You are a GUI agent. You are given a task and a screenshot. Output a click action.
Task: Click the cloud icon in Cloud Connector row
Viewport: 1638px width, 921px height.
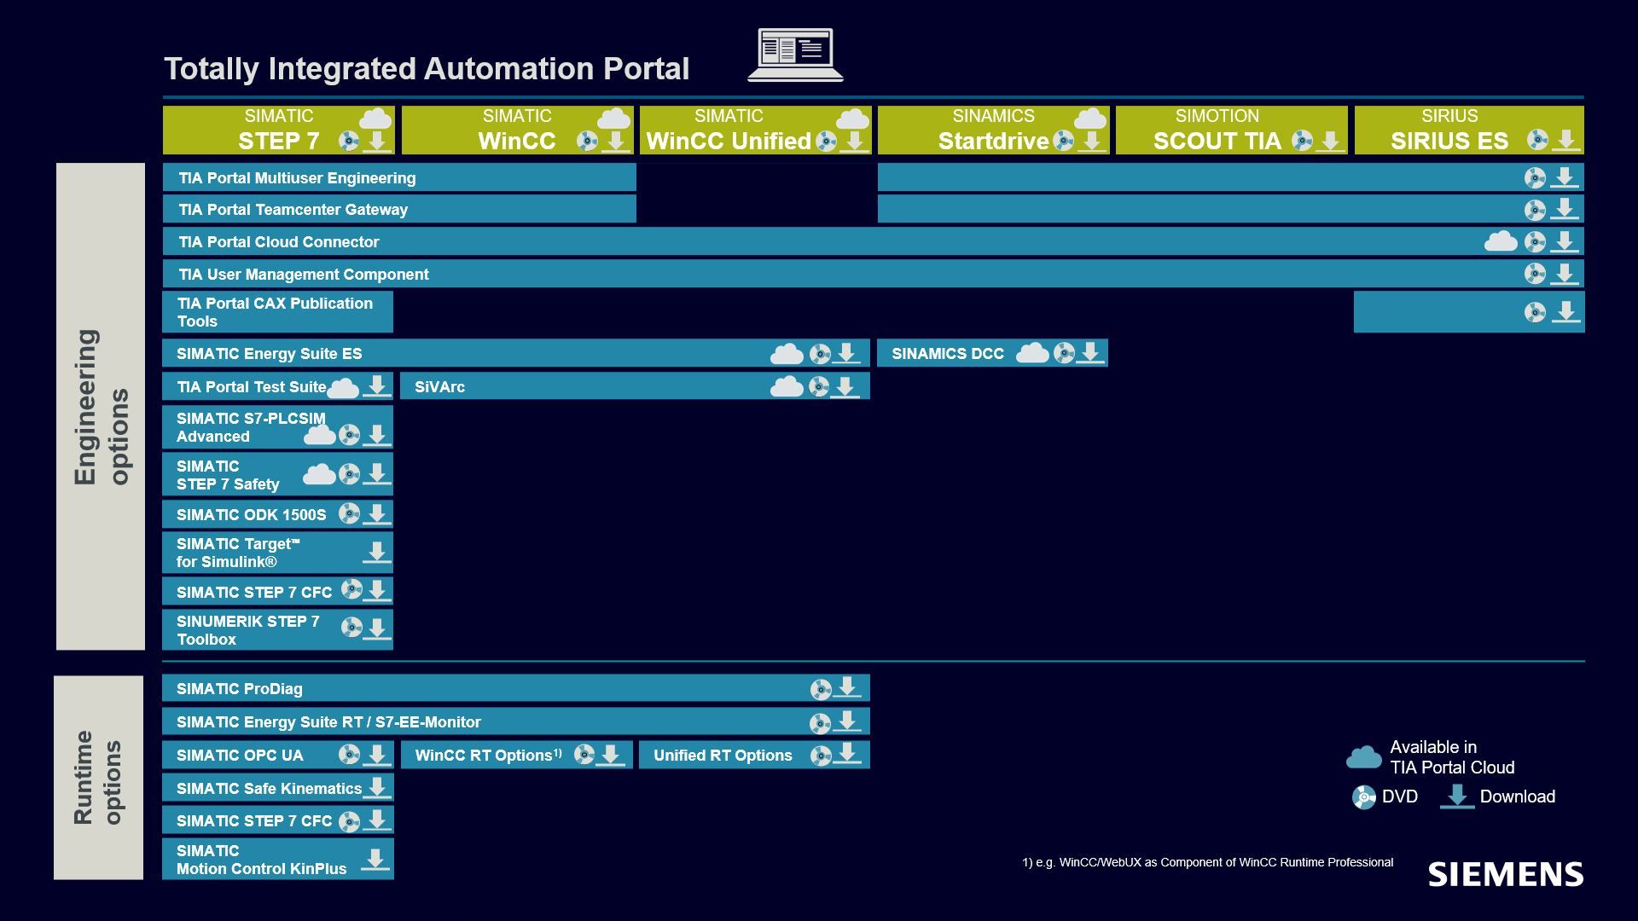pyautogui.click(x=1501, y=241)
